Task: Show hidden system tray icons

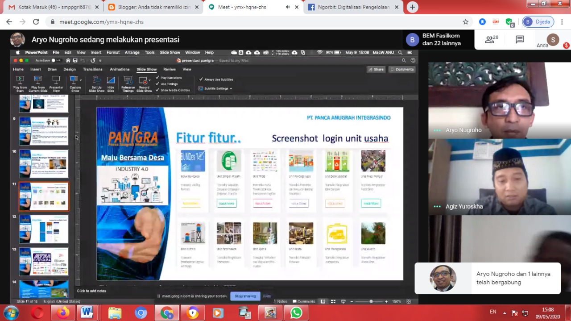Action: coord(505,313)
